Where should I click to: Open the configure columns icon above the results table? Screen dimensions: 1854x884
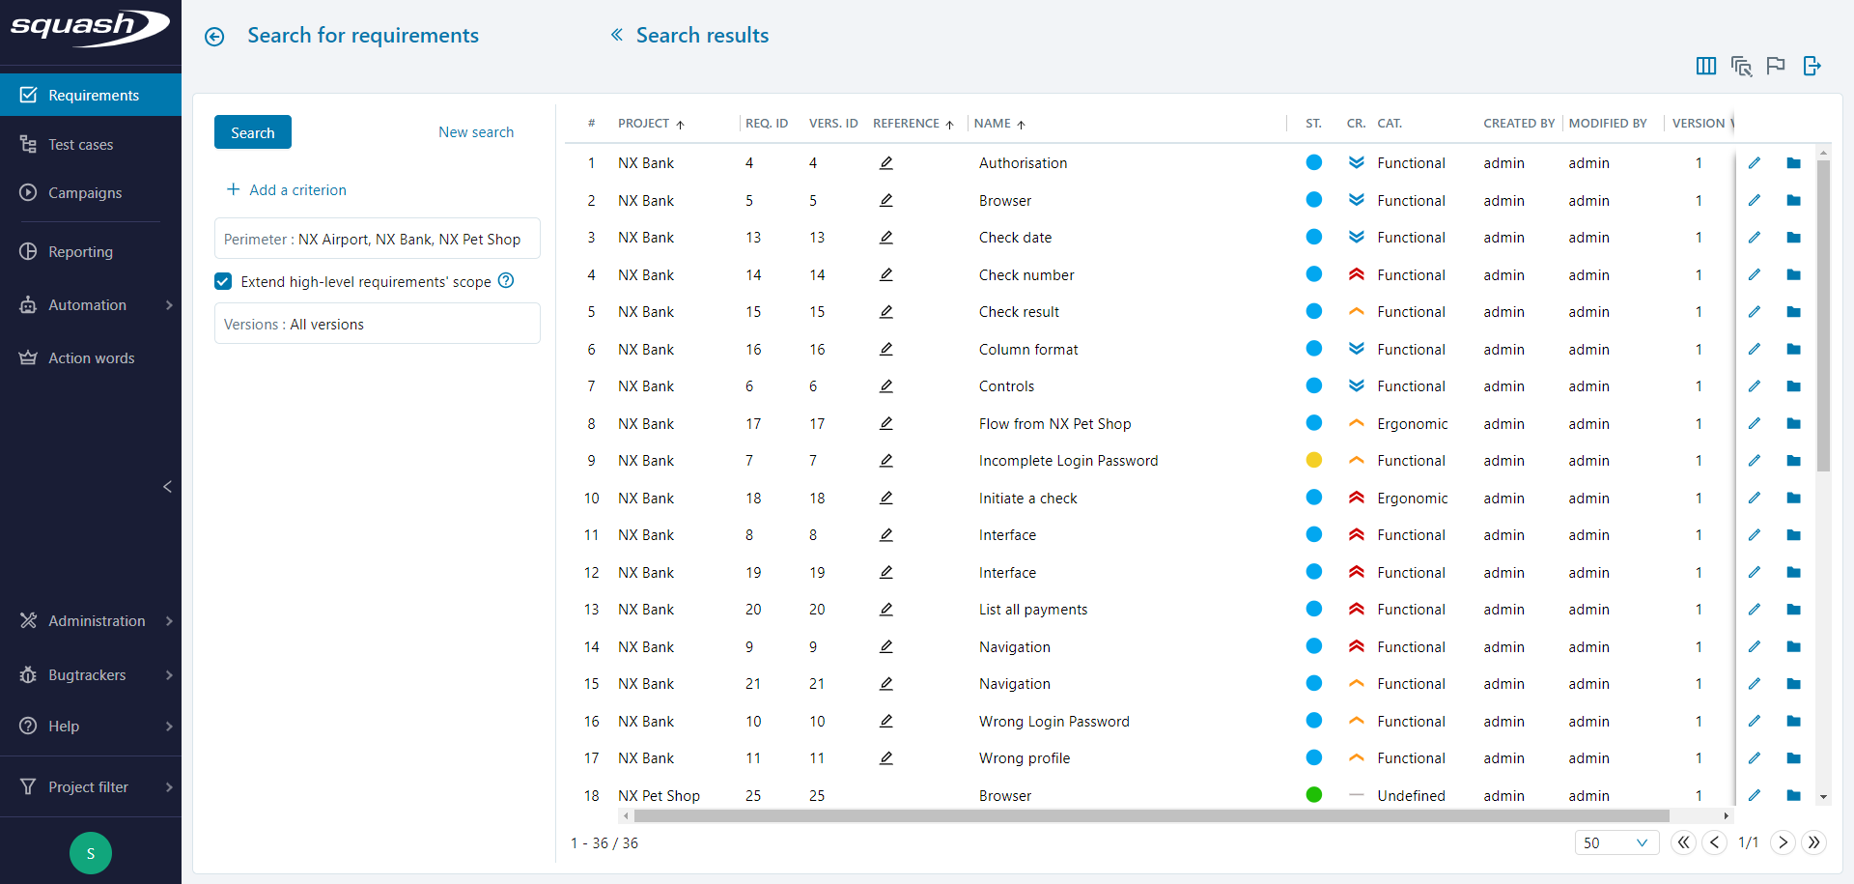click(1706, 66)
